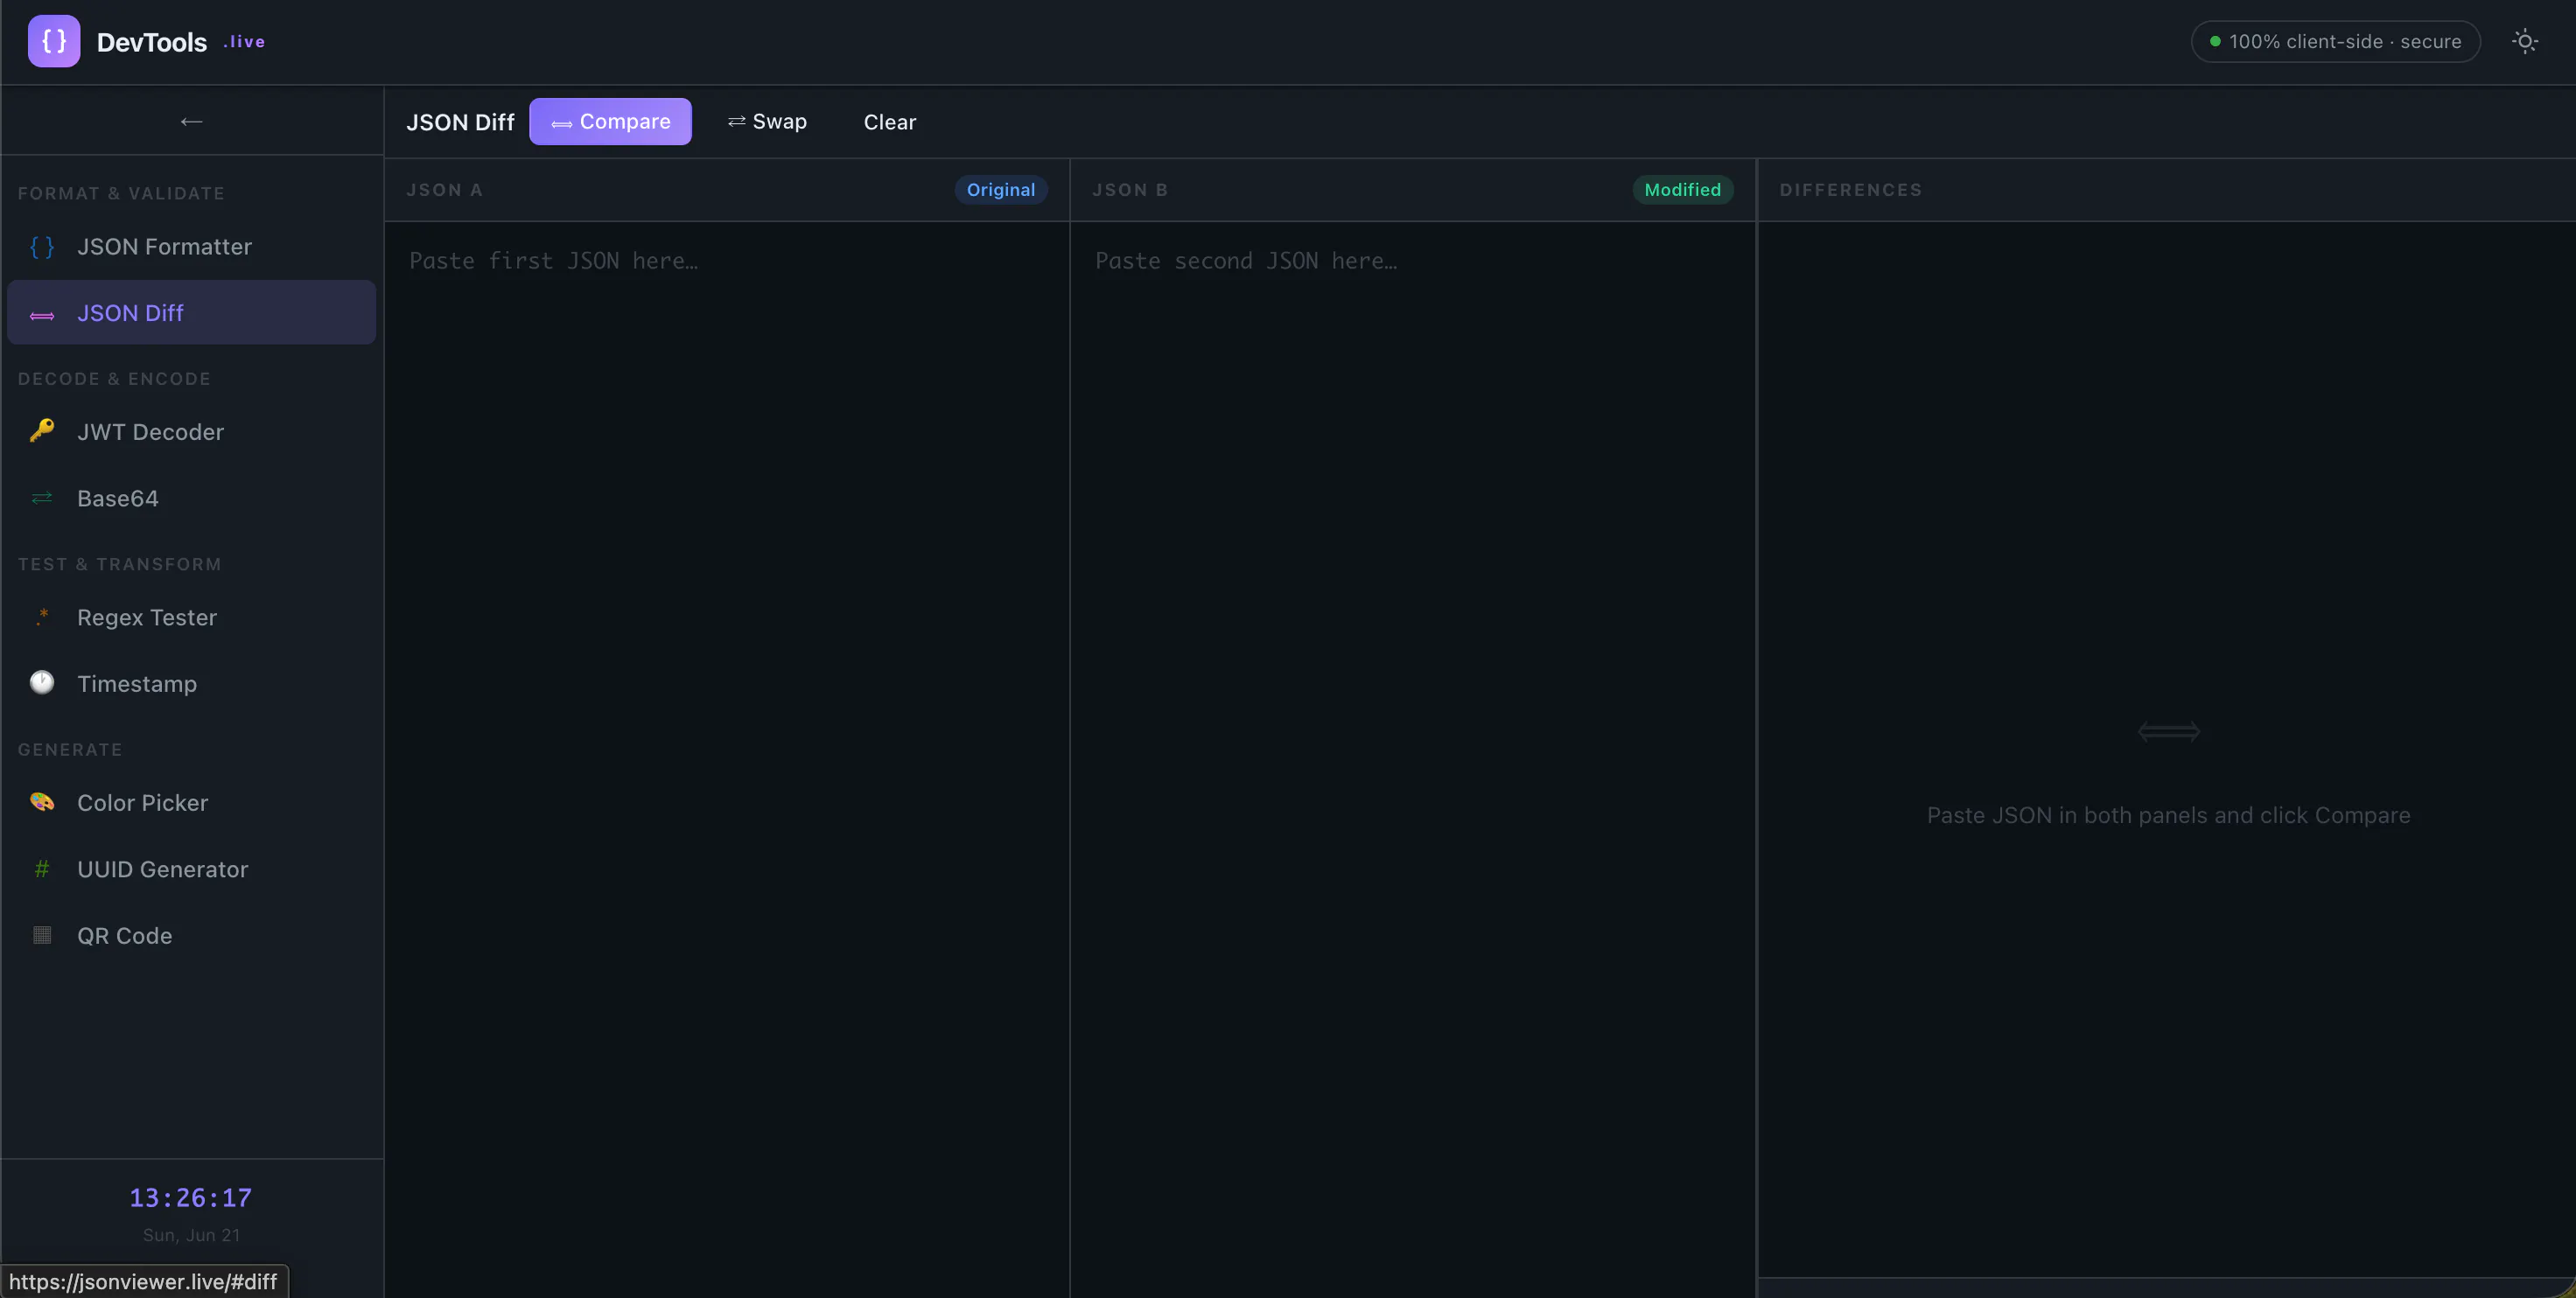The width and height of the screenshot is (2576, 1298).
Task: Click the Color Picker palette icon
Action: [42, 802]
